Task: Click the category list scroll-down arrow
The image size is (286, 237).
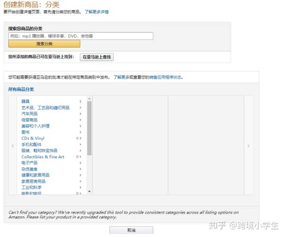Action: coord(89,191)
